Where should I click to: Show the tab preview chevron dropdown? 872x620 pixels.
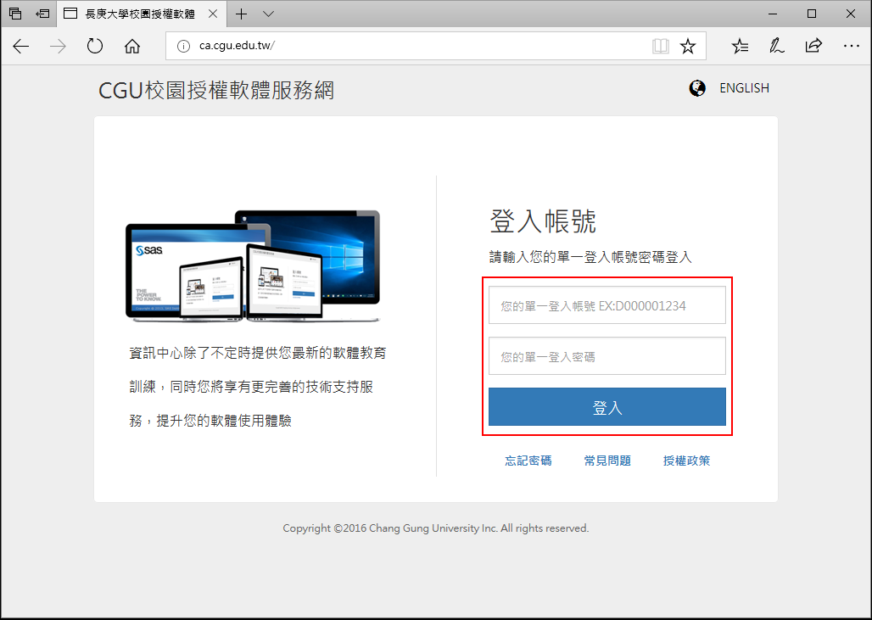268,14
